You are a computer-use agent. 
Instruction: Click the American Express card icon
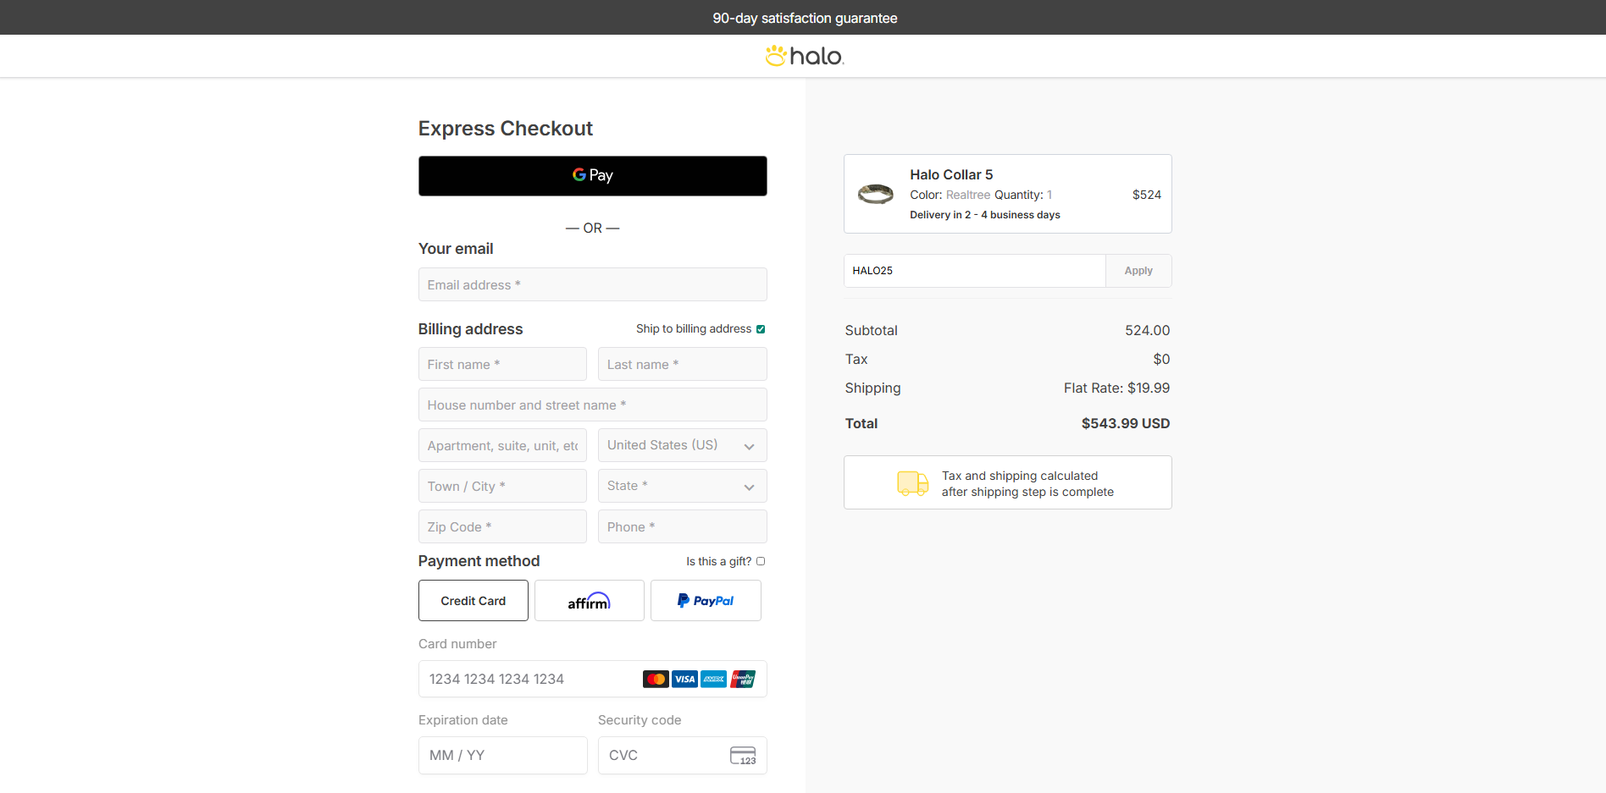[x=714, y=679]
